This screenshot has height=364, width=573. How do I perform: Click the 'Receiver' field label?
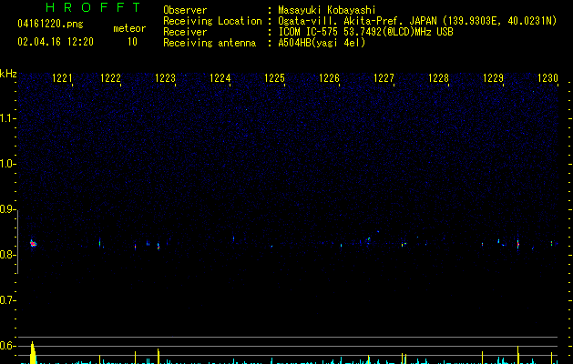[185, 32]
